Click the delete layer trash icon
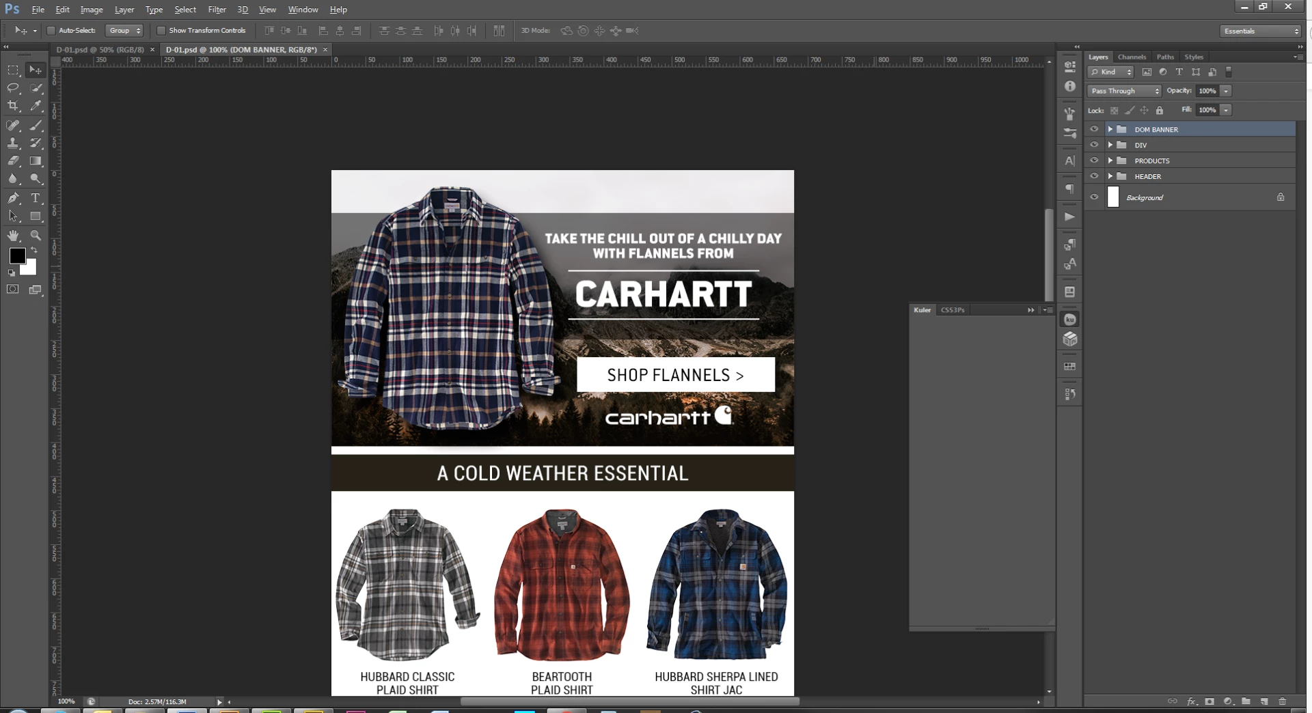 [x=1282, y=701]
